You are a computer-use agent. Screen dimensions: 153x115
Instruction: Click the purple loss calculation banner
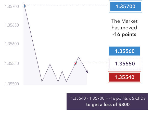(107, 101)
